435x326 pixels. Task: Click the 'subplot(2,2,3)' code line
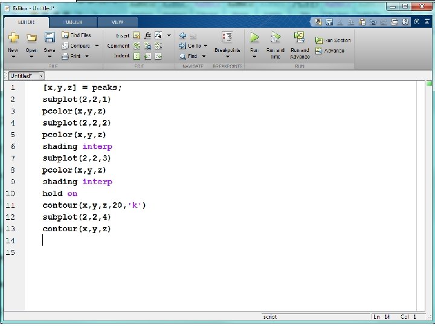click(x=77, y=158)
